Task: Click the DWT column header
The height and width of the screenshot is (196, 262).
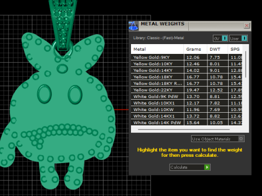Action: click(x=218, y=49)
